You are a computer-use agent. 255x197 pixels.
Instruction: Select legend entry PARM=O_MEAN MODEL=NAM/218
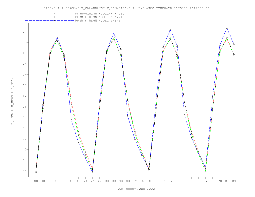(x=100, y=14)
